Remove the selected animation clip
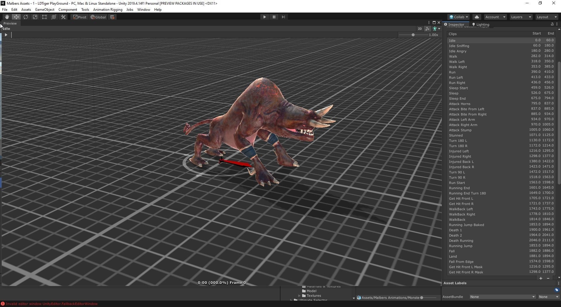 (548, 278)
